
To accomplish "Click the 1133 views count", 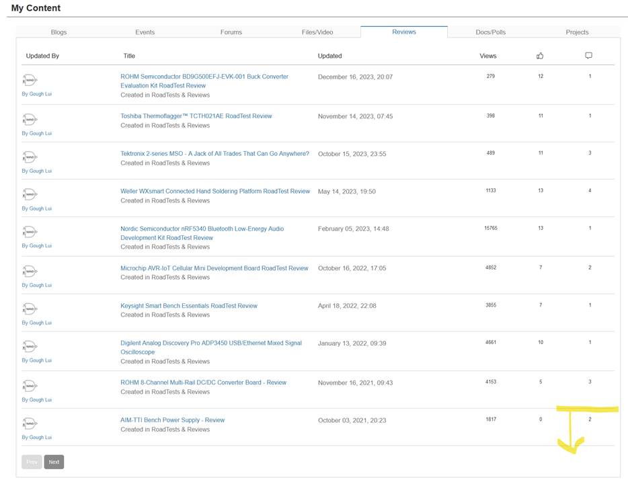I will (491, 190).
